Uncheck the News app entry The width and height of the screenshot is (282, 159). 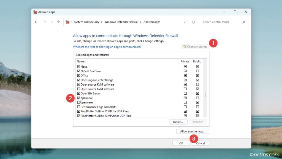tap(79, 67)
